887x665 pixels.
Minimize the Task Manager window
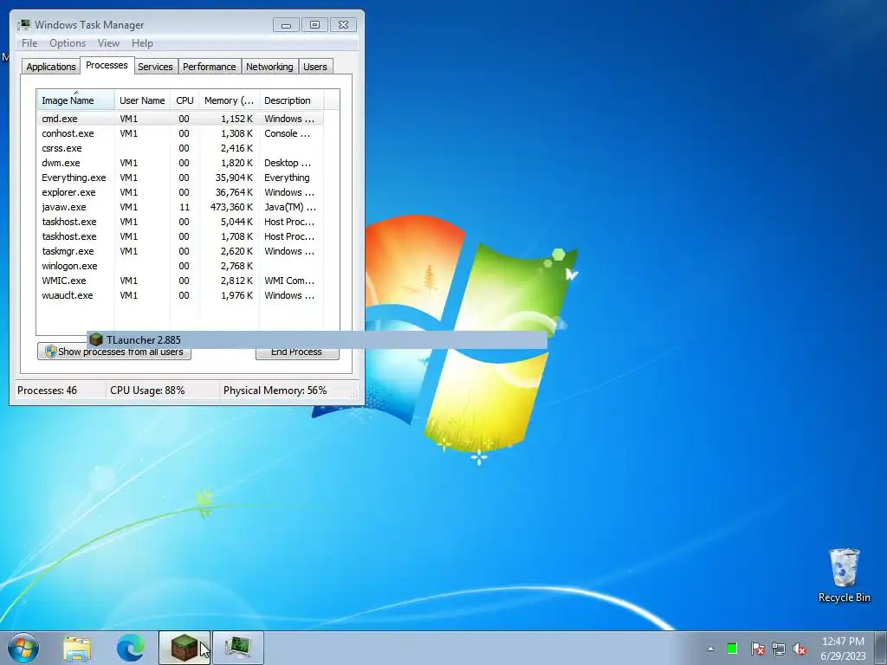click(x=286, y=24)
